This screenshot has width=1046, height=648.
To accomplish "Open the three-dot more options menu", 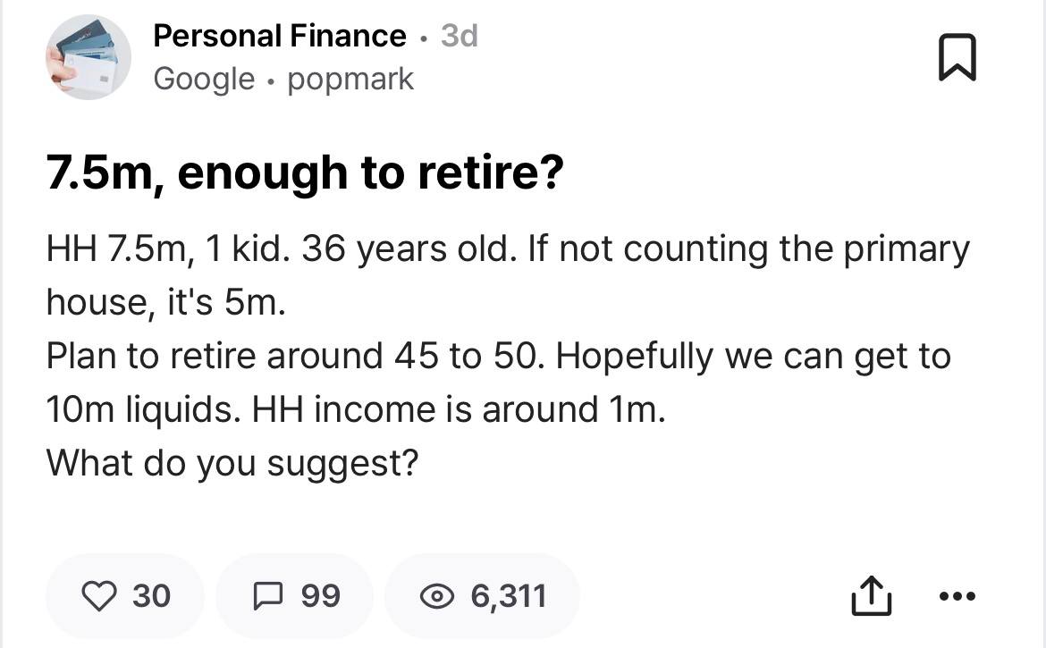I will pyautogui.click(x=957, y=596).
